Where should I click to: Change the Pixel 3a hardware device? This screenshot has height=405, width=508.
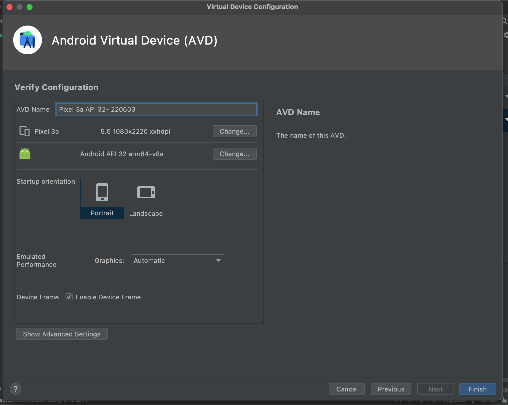pos(234,131)
